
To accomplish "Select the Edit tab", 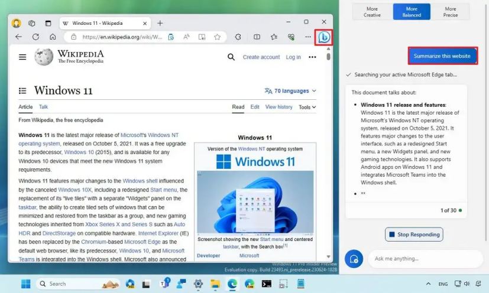I will [x=255, y=106].
